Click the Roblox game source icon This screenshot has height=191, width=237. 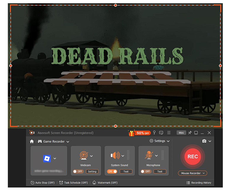point(47,158)
